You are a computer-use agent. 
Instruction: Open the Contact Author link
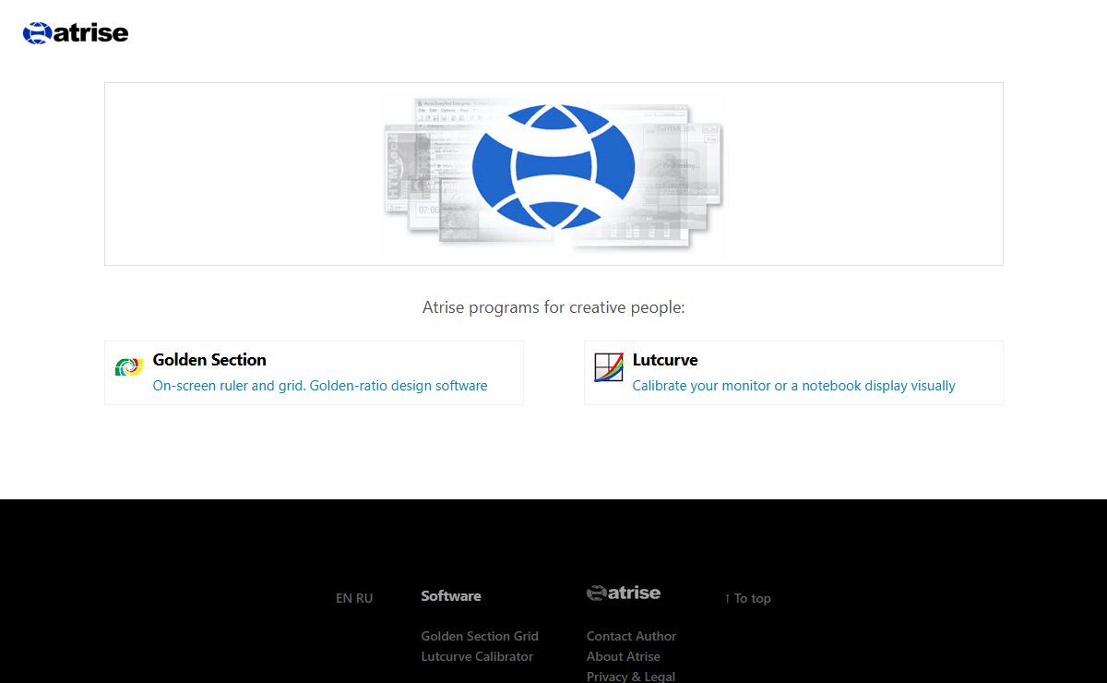[x=631, y=636]
